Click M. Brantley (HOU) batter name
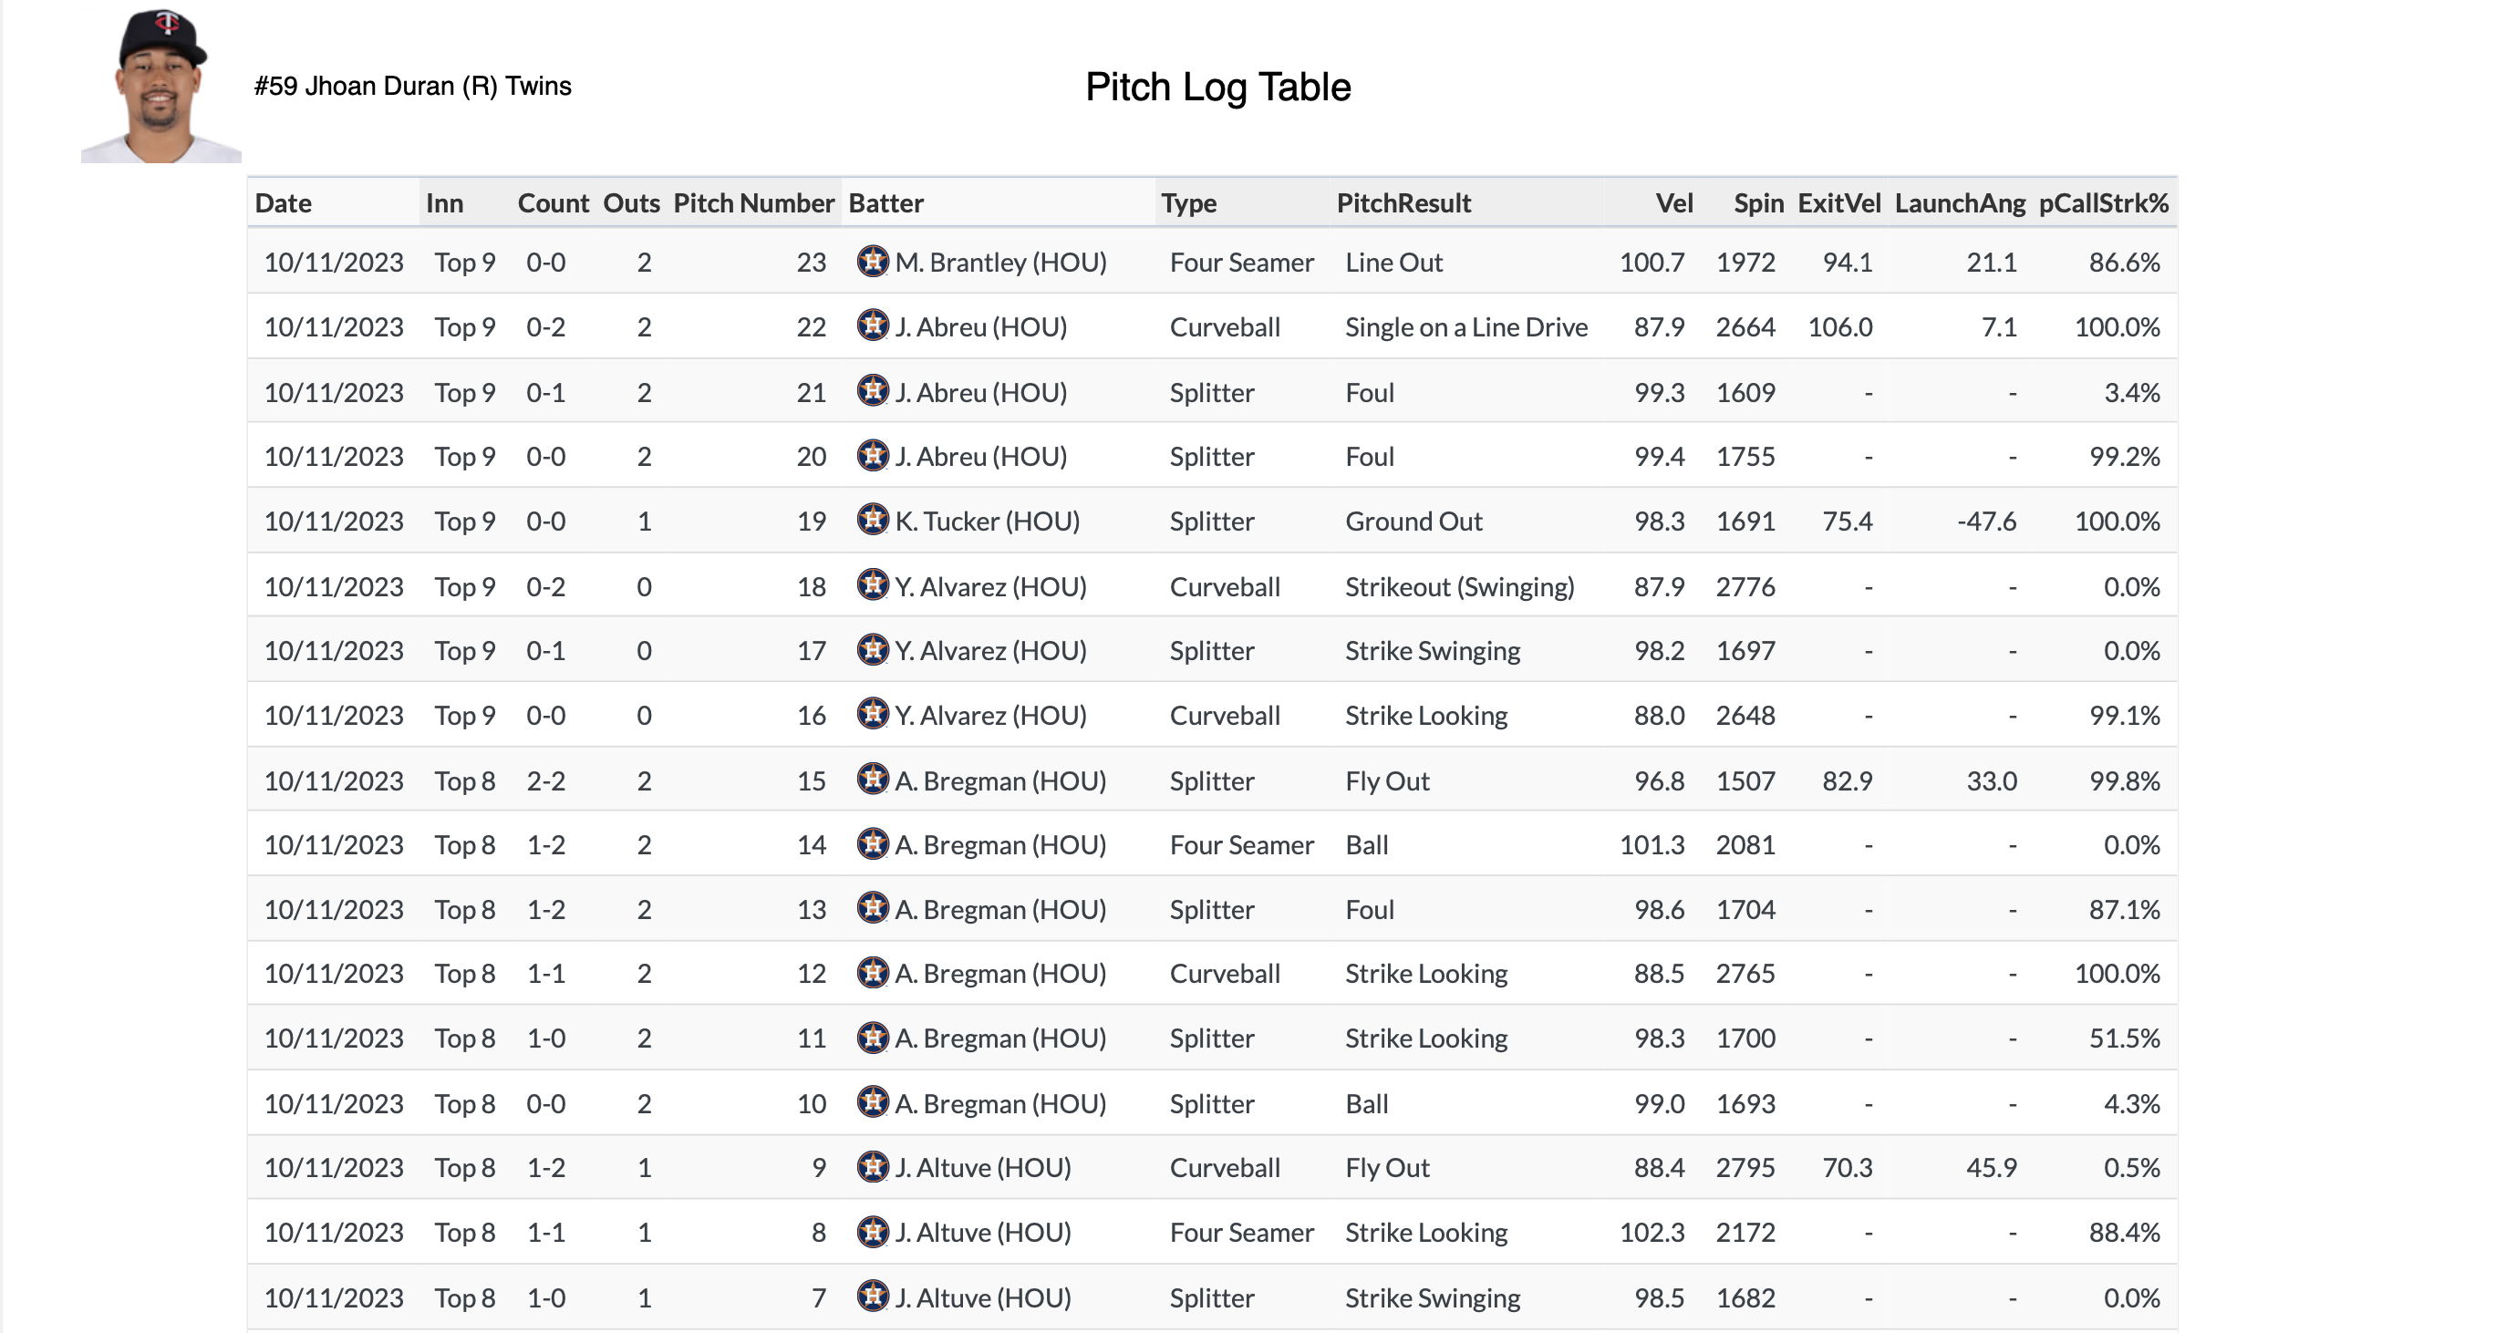Screen dimensions: 2506x1333 [1000, 263]
